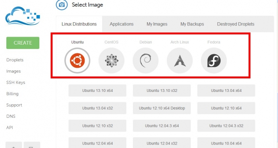Select Ubuntu 12.04.3 x32 image

pyautogui.click(x=226, y=126)
